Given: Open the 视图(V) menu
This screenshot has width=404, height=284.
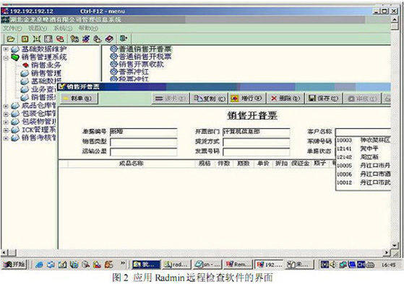Looking at the screenshot, I should coord(38,28).
